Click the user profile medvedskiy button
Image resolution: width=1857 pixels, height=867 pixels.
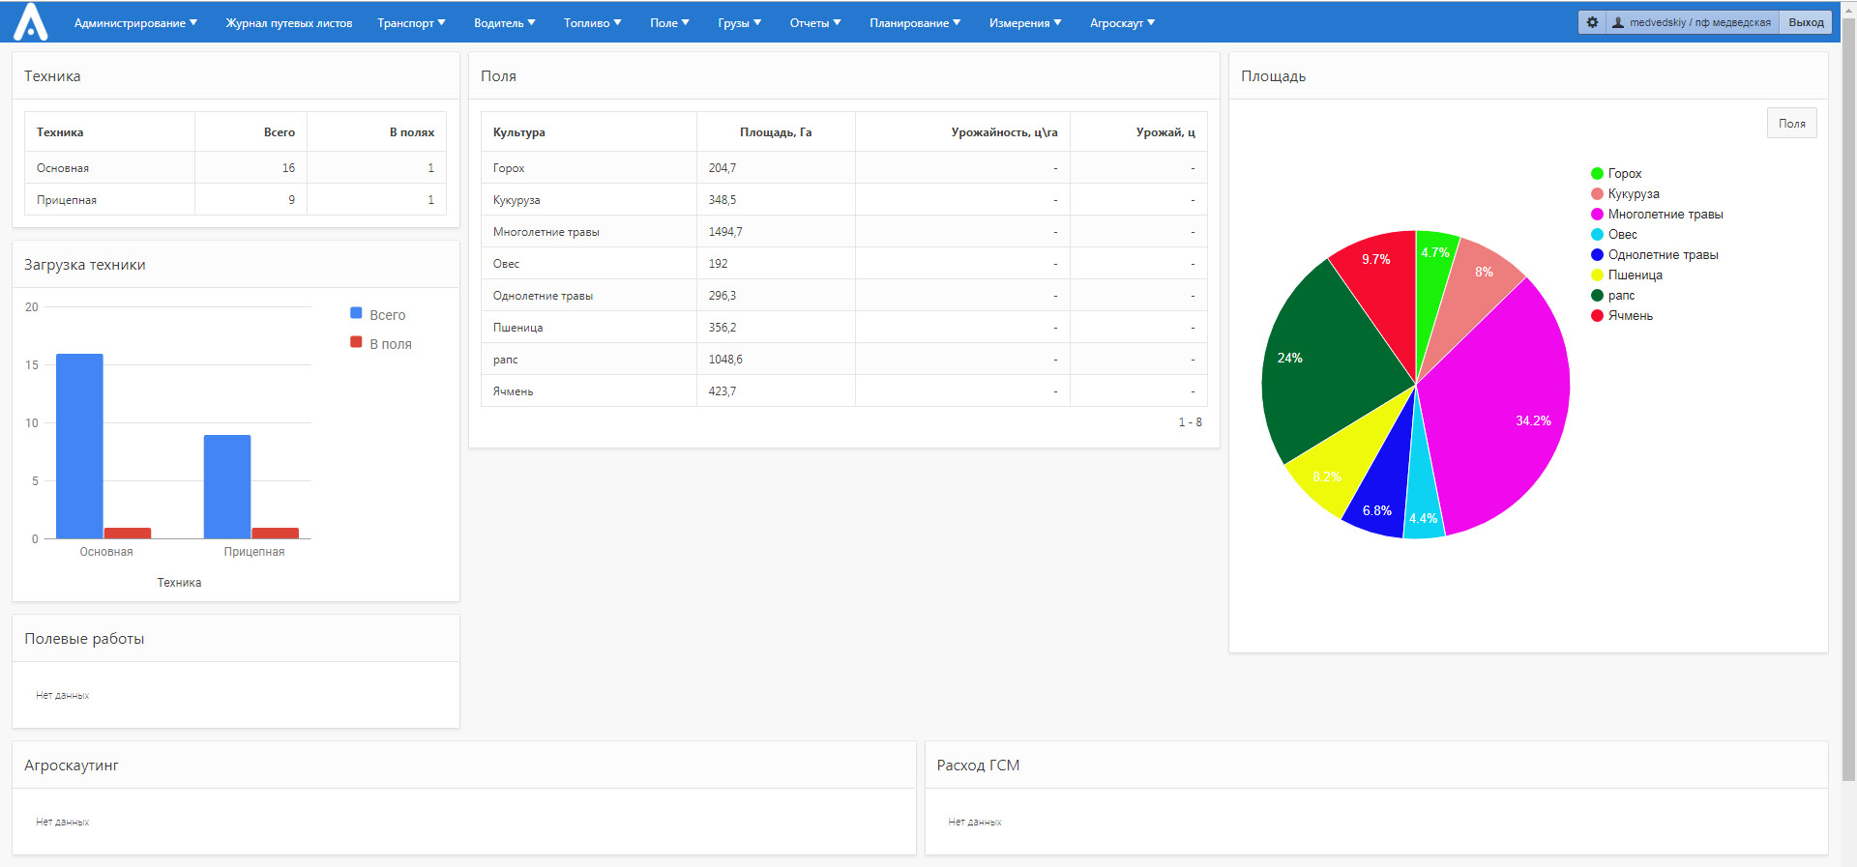pyautogui.click(x=1692, y=22)
